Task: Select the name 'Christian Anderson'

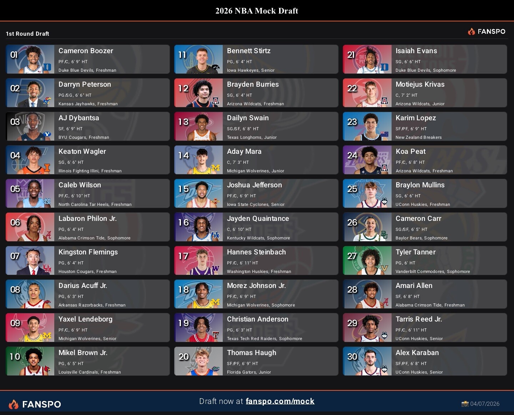Action: pyautogui.click(x=258, y=319)
